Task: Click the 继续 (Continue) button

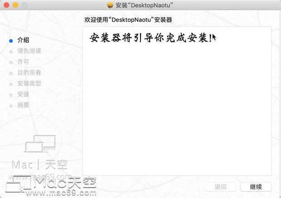Action: click(x=256, y=187)
